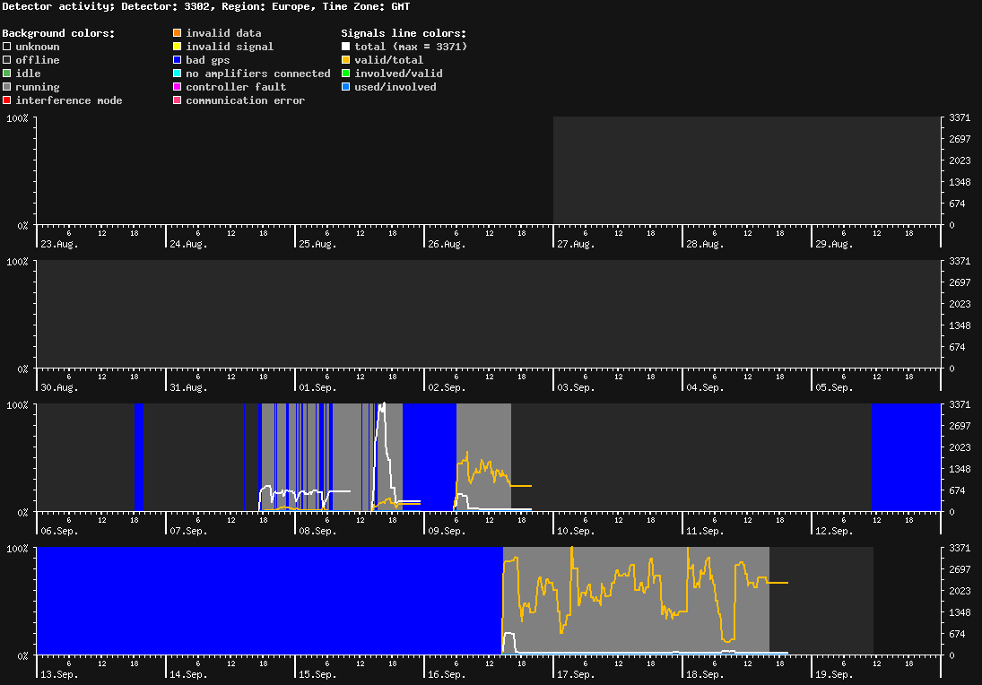
Task: Click the 25.Aug. date label
Action: coord(317,244)
